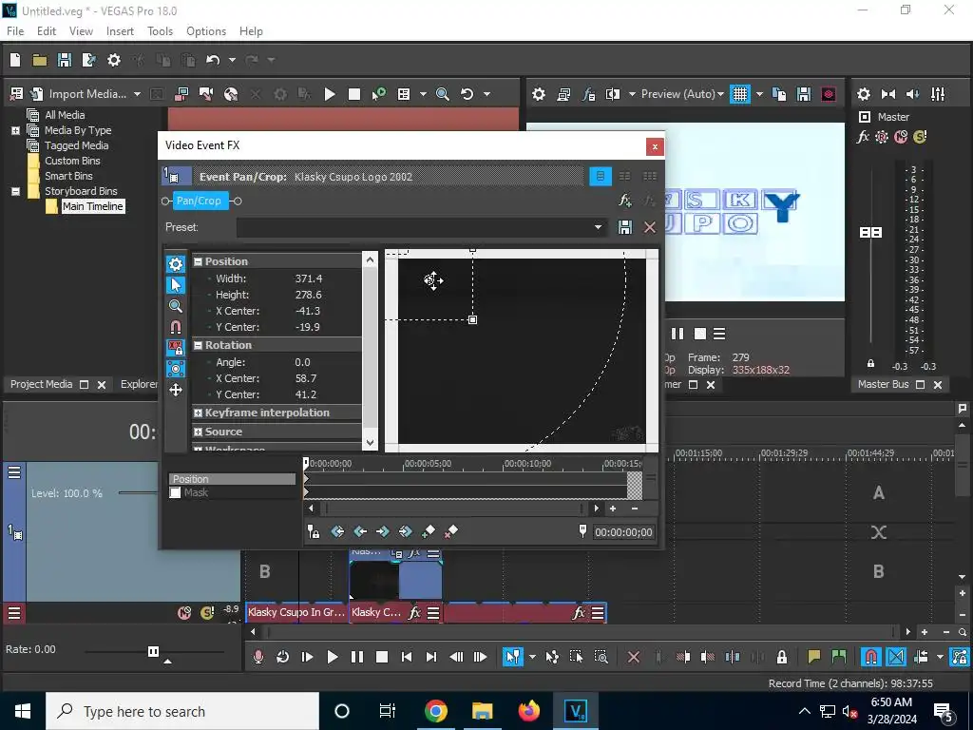Select the Position keyframe row
This screenshot has height=730, width=973.
(232, 479)
